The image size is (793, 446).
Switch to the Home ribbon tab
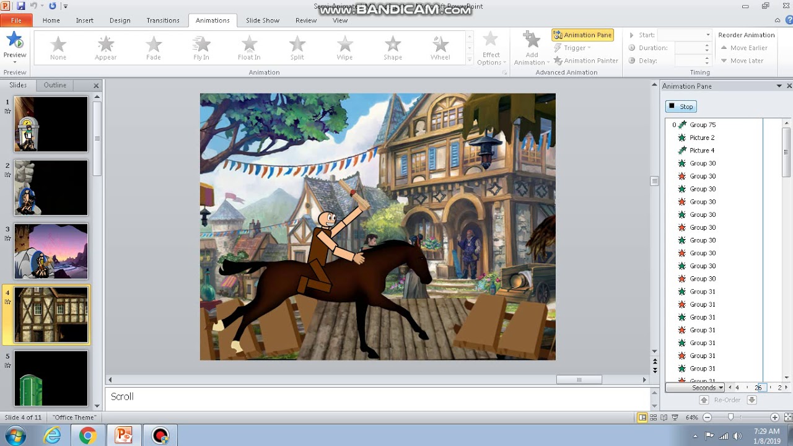tap(51, 20)
